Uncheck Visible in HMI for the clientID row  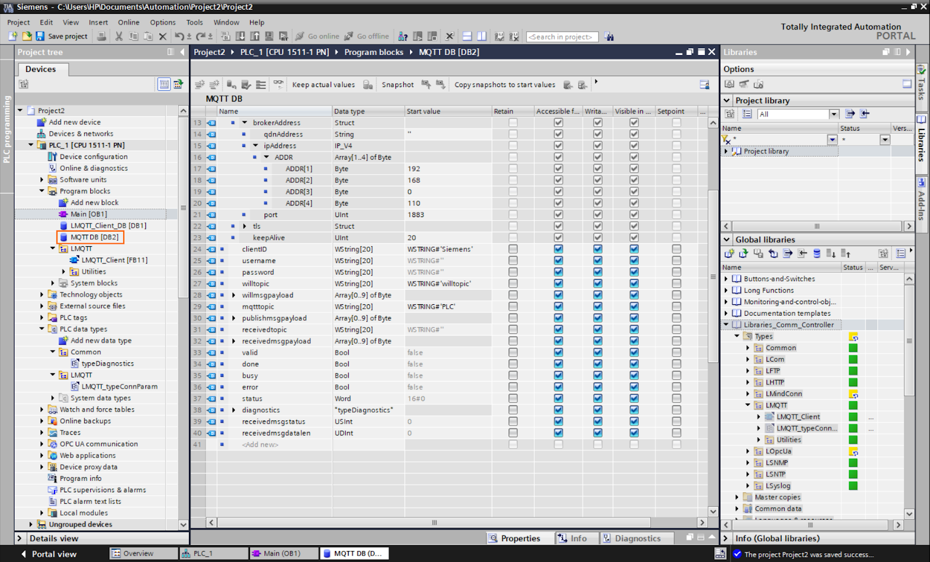pos(634,248)
